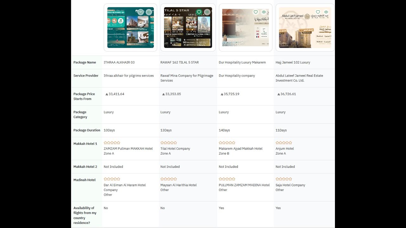Open Hajj Jameel 102 Luxury package image

[x=305, y=28]
